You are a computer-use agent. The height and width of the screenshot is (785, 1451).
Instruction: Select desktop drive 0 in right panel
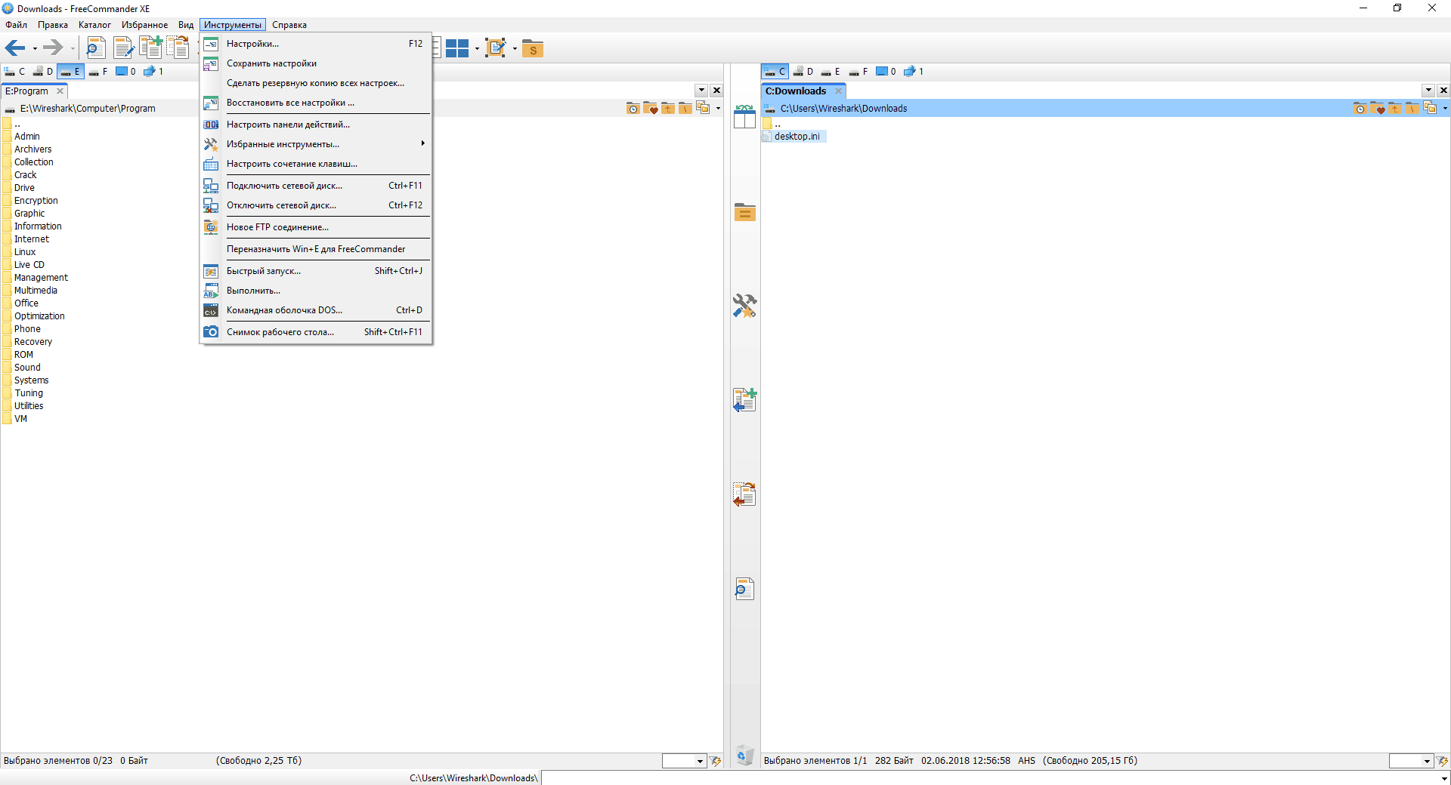tap(886, 72)
